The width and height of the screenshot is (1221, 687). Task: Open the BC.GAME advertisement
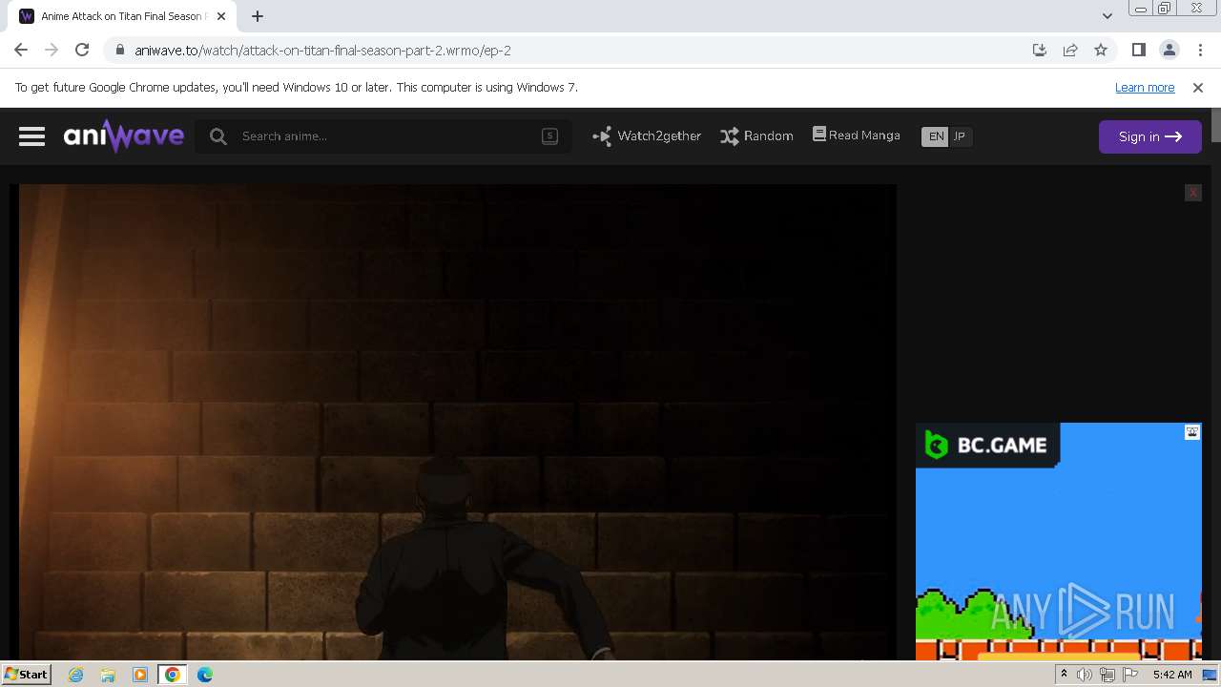point(1058,541)
